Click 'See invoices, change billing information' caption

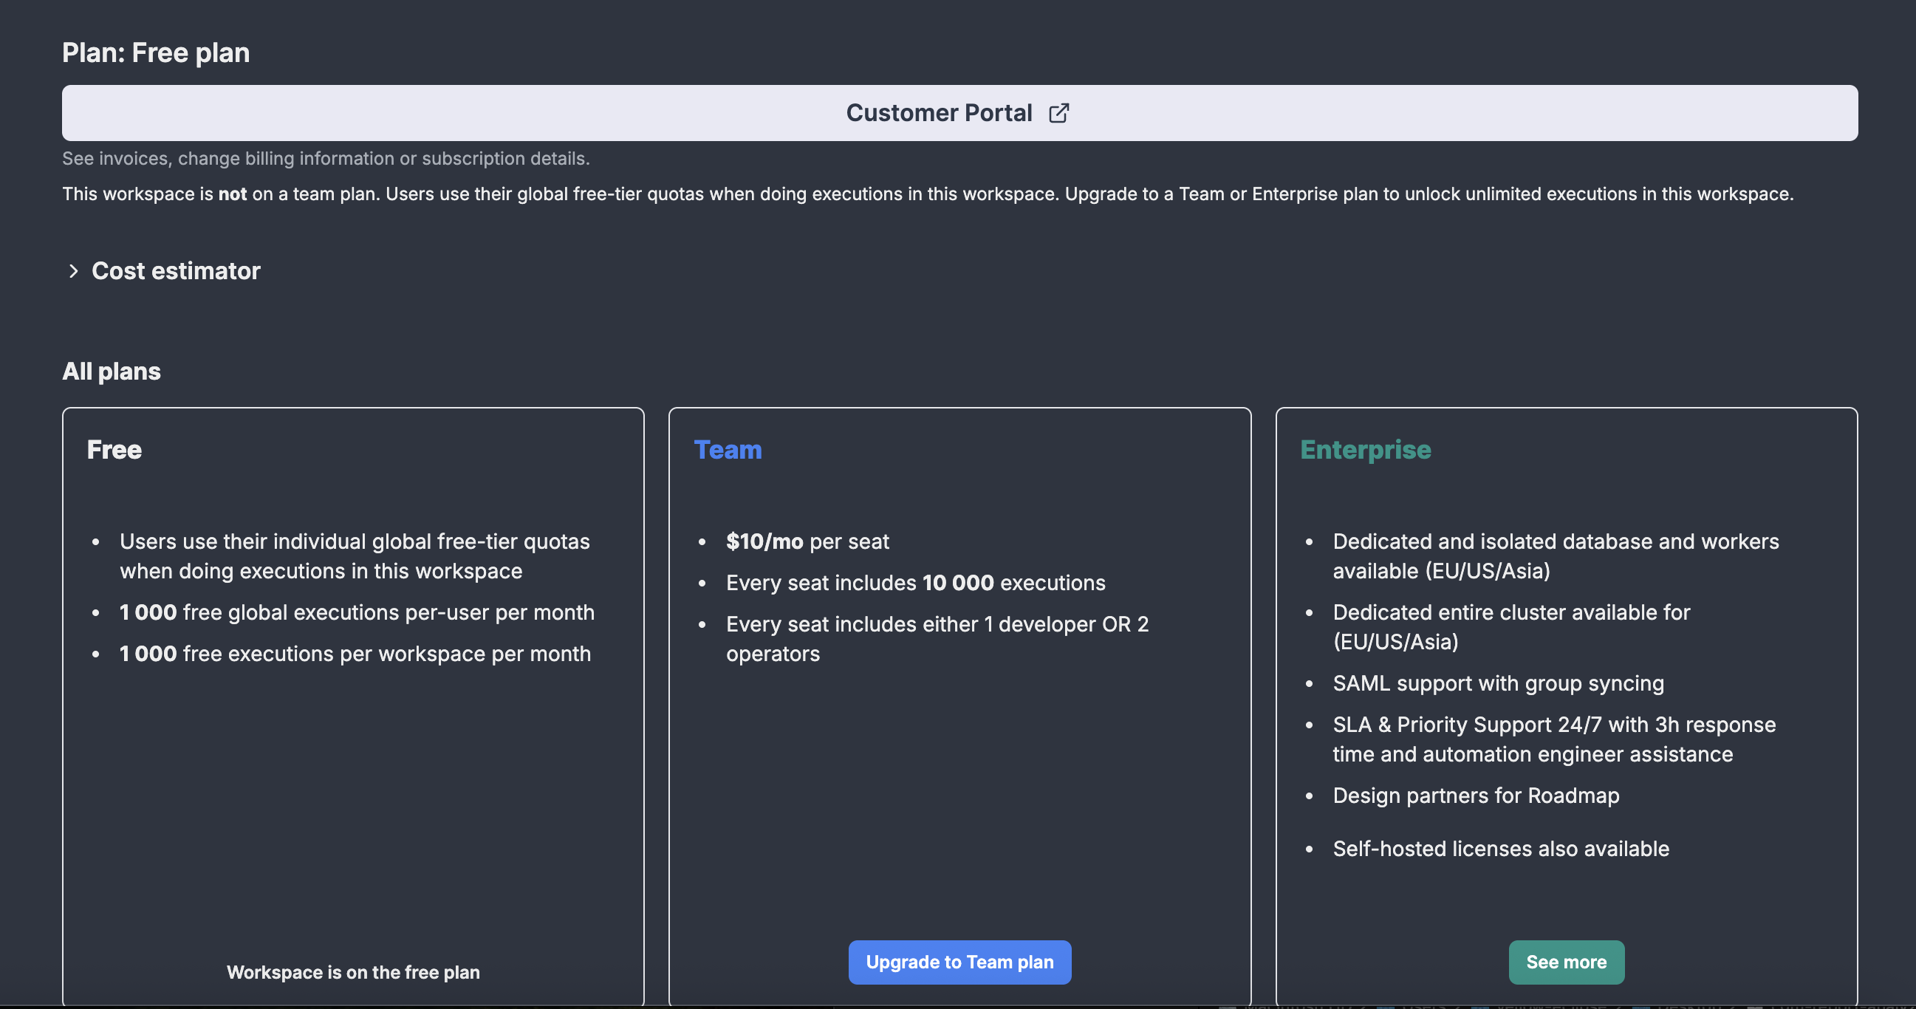(325, 158)
